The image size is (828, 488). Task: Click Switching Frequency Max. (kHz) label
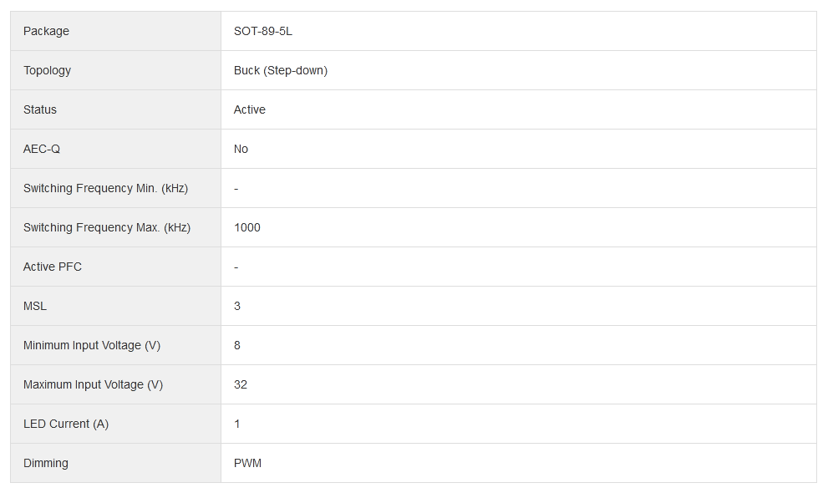click(x=107, y=228)
